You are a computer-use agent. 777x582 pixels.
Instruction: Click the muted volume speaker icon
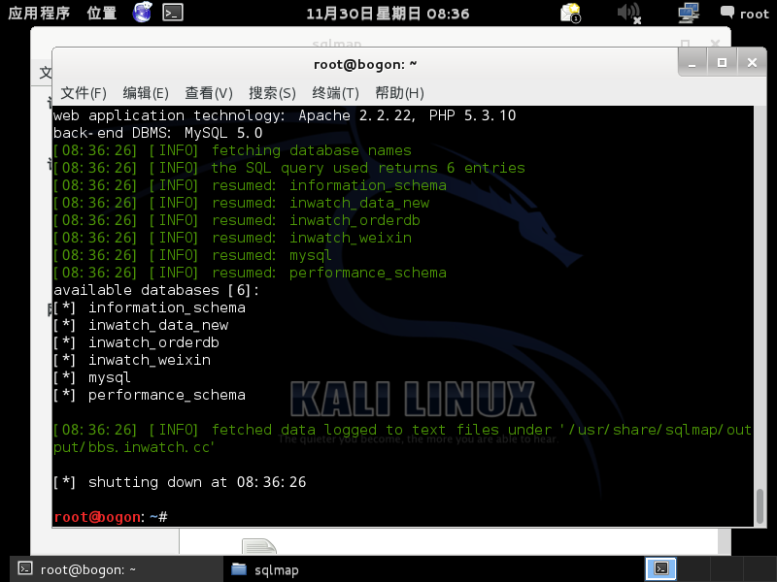click(x=628, y=13)
